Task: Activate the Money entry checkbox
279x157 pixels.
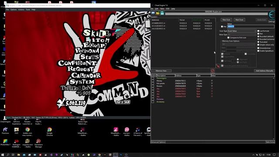Action: (x=153, y=81)
